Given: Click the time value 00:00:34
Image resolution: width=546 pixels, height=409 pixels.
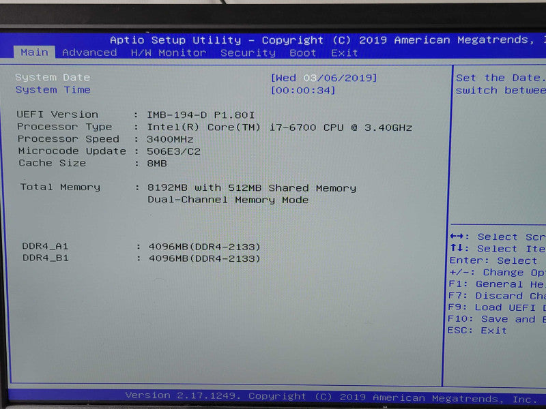Looking at the screenshot, I should click(303, 91).
